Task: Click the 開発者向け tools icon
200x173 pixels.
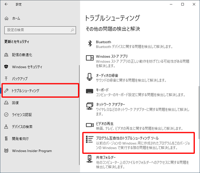Action: [x=6, y=139]
